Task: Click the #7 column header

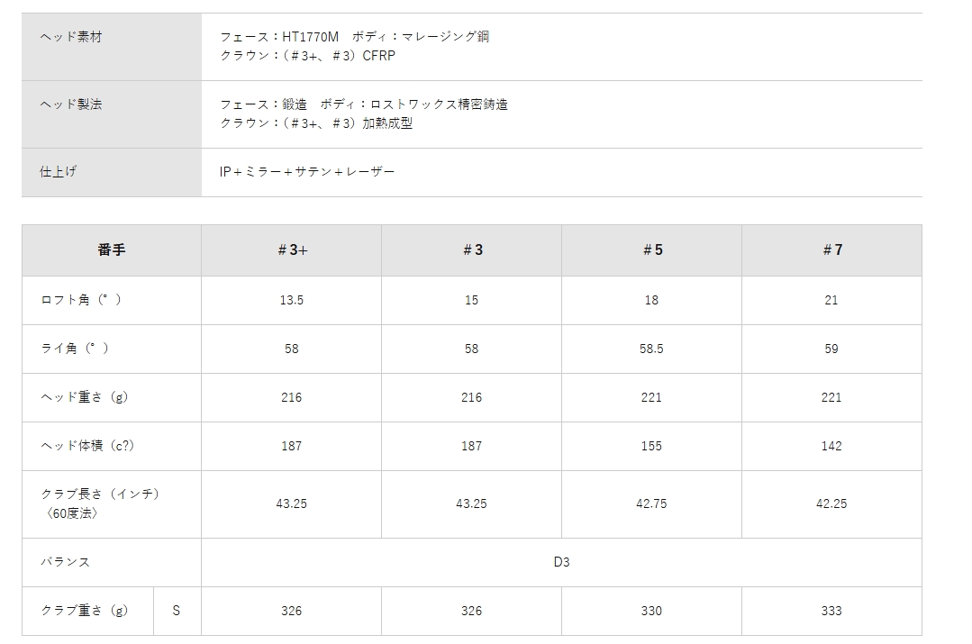Action: pyautogui.click(x=832, y=250)
